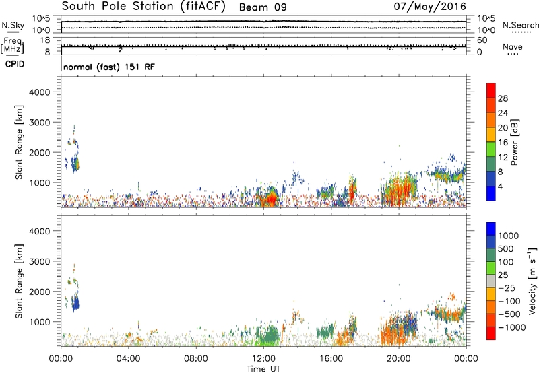The height and width of the screenshot is (373, 539).
Task: Click the "CPID" row label
Action: click(15, 64)
